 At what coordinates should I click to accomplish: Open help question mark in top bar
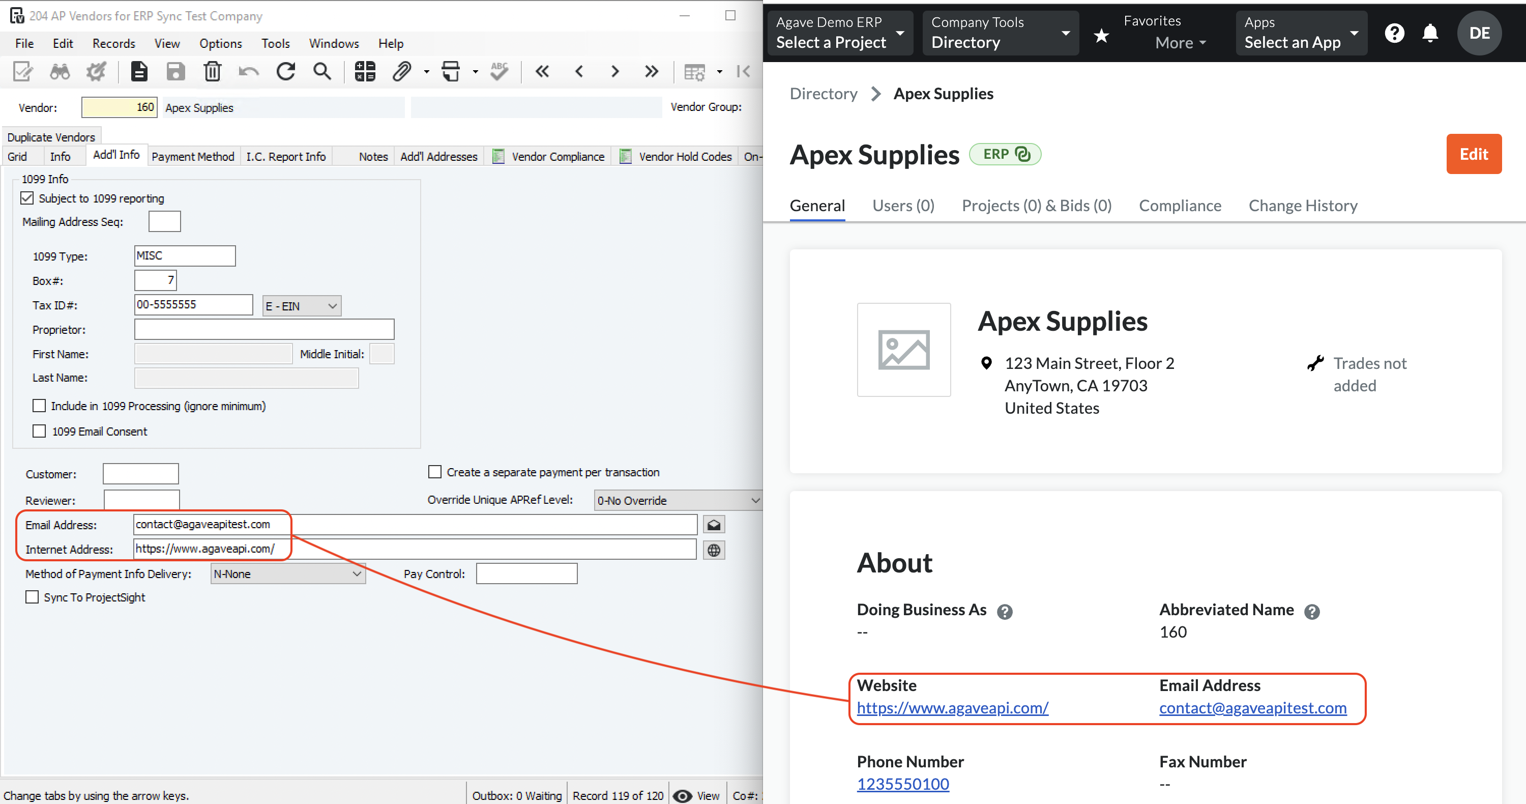point(1394,33)
